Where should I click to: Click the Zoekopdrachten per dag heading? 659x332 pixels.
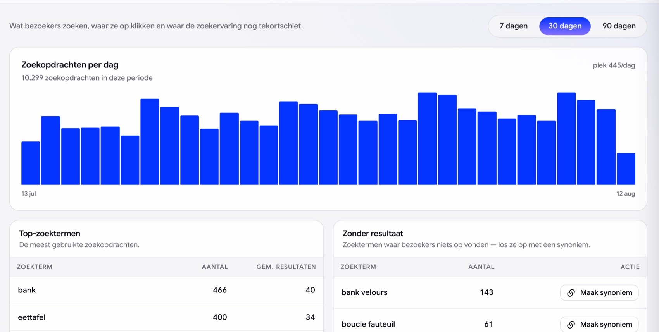pos(70,65)
